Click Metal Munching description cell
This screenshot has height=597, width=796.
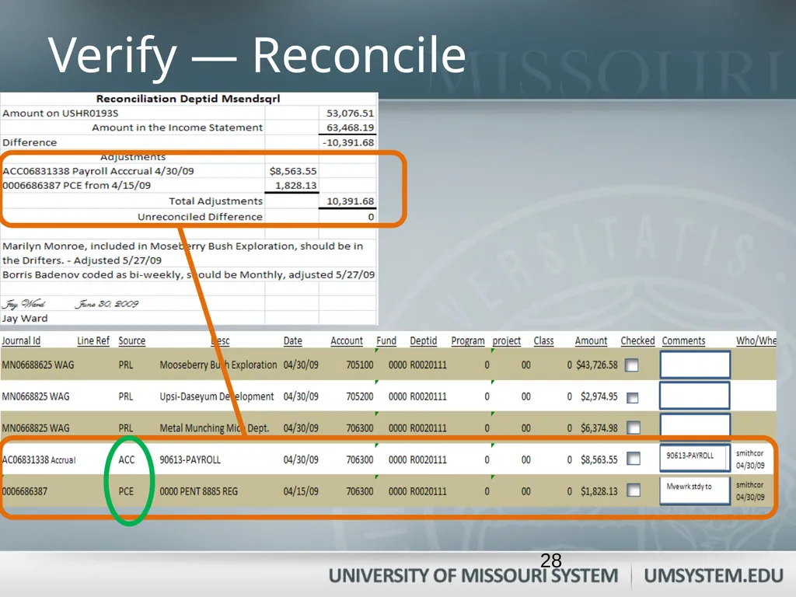[x=215, y=428]
